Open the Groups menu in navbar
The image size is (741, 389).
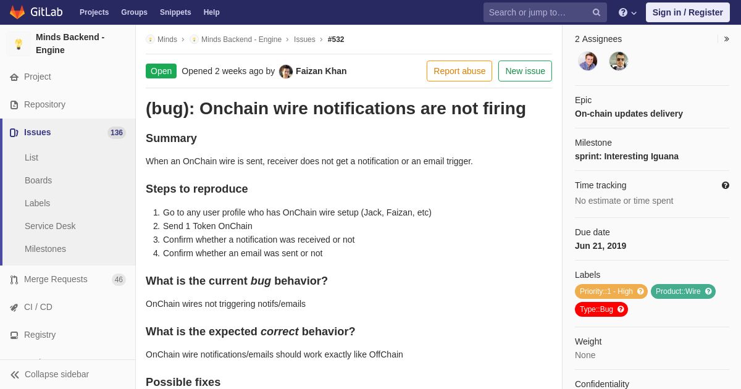[x=134, y=12]
